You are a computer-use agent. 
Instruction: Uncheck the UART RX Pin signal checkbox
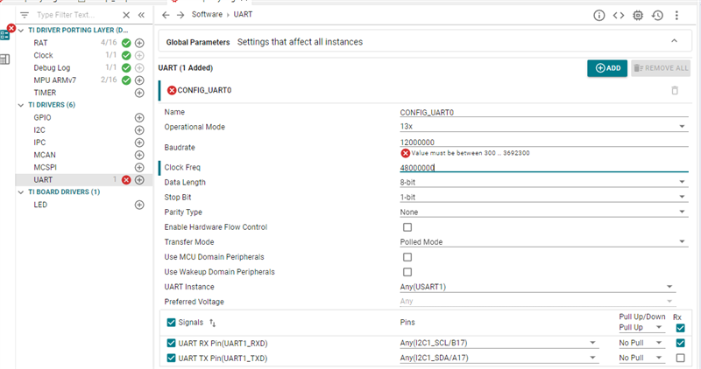point(171,343)
